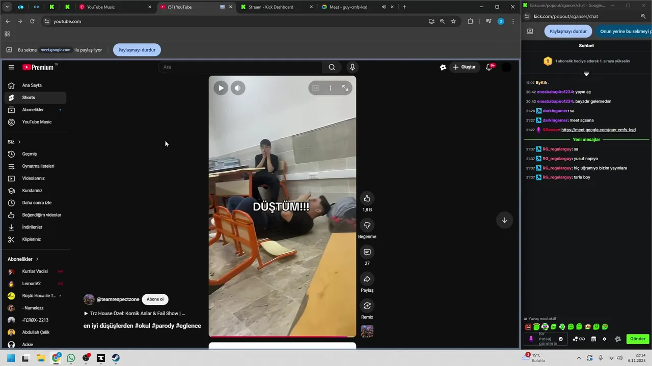Share the Short via Paylaş
The image size is (652, 366).
367,279
